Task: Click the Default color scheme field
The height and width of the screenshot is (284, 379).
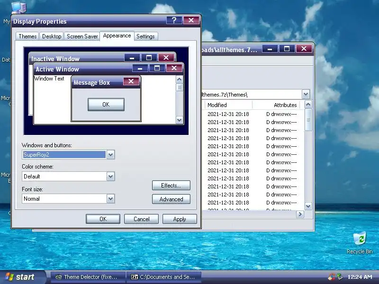Action: point(64,176)
